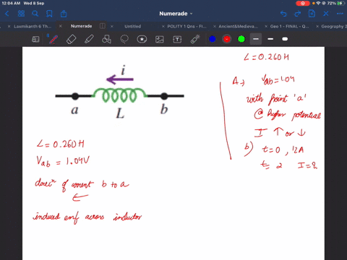347x260 pixels.
Task: Close the Numerade tab
Action: point(61,26)
